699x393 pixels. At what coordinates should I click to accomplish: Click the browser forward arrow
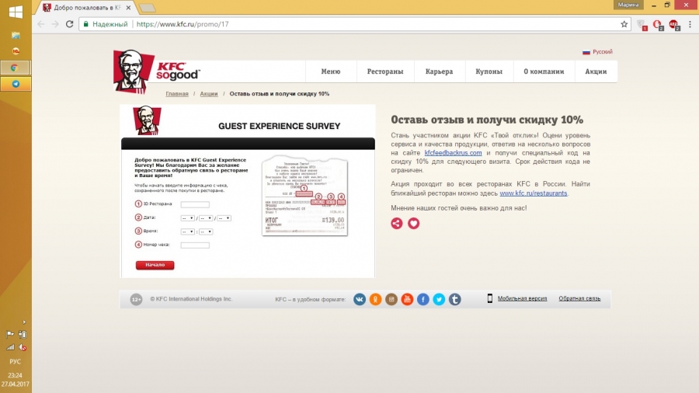click(x=55, y=24)
